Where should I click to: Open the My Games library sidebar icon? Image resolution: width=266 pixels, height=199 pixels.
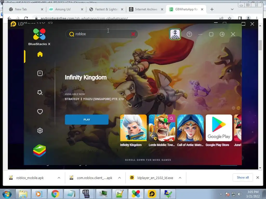click(40, 73)
